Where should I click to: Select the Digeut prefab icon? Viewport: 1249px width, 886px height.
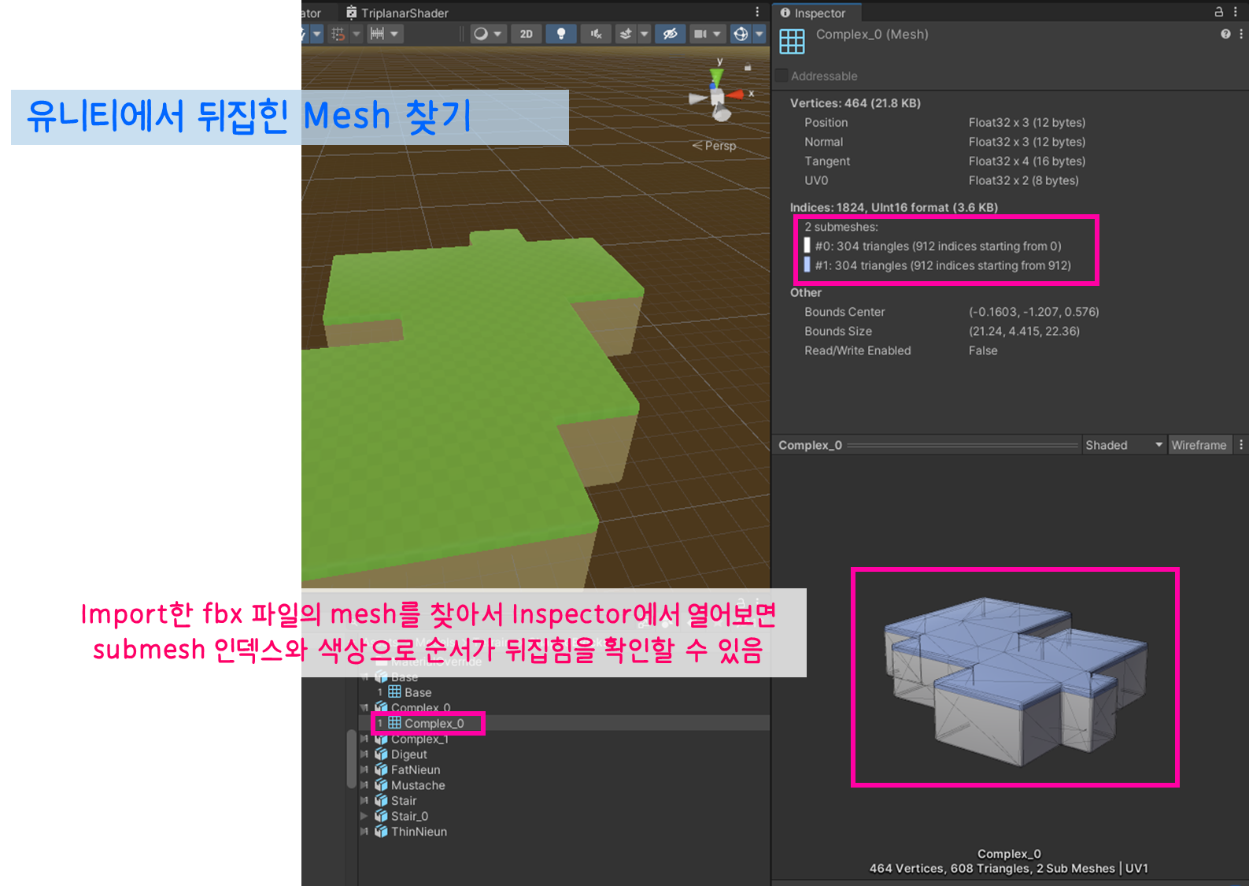[381, 754]
